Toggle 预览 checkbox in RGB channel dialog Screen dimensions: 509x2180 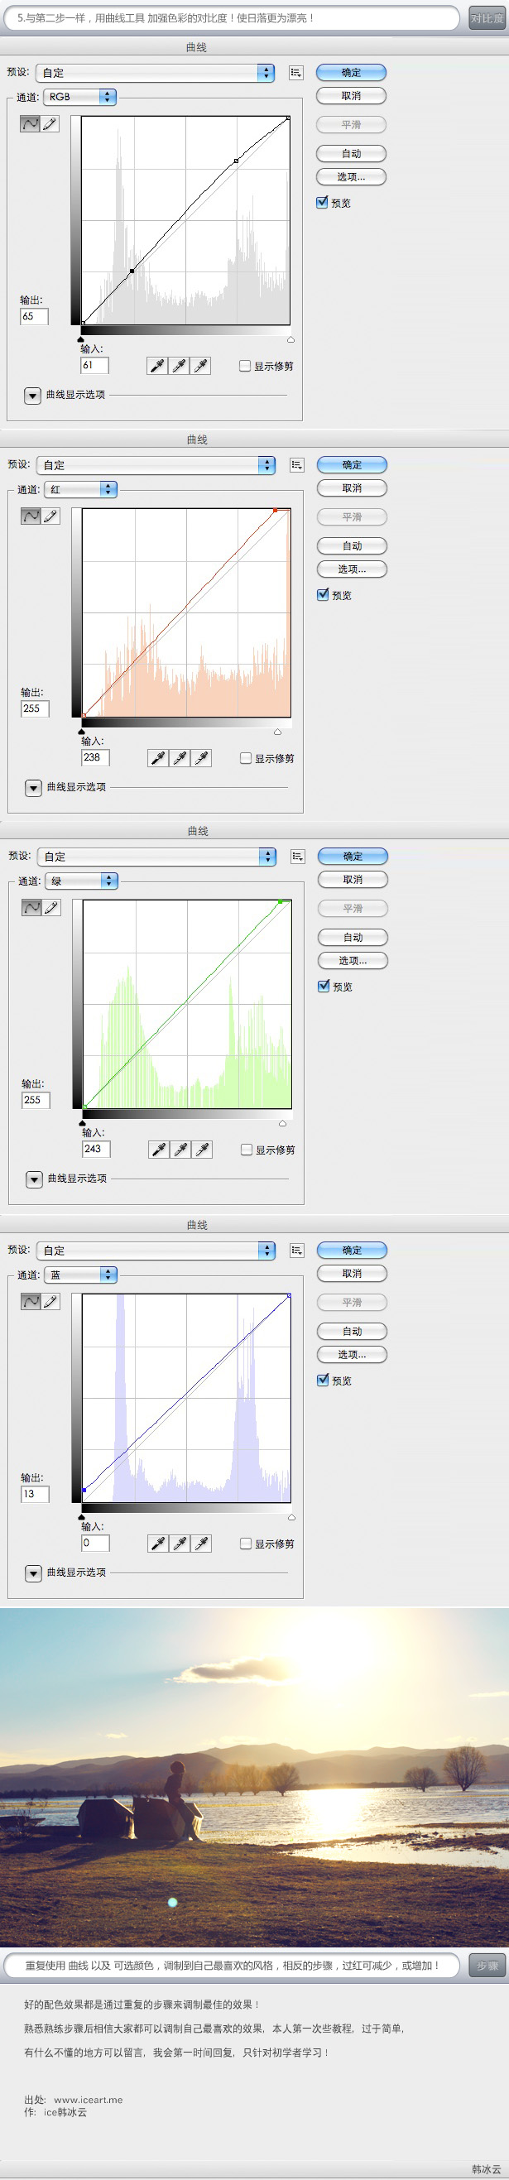pos(322,202)
